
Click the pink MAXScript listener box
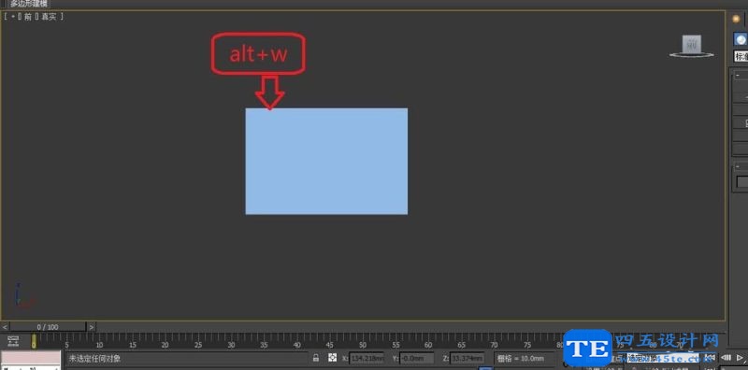click(31, 358)
